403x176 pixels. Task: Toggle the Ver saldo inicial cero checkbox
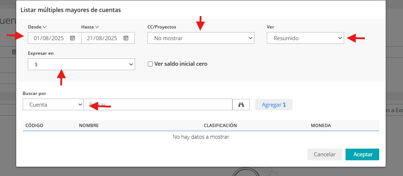(150, 64)
